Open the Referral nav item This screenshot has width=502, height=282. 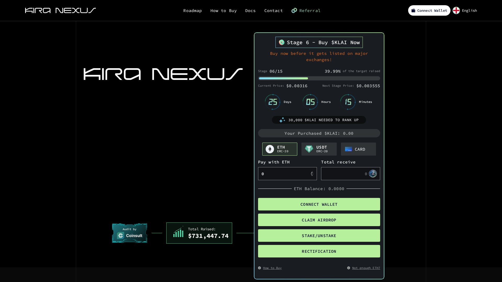coord(306,11)
